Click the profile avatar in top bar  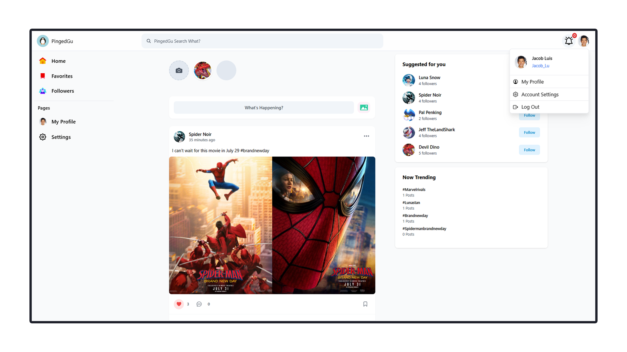[584, 41]
